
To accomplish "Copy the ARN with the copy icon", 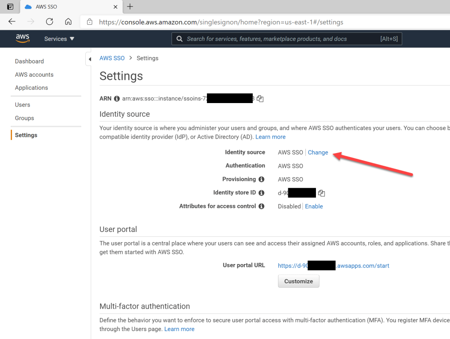I will point(260,99).
